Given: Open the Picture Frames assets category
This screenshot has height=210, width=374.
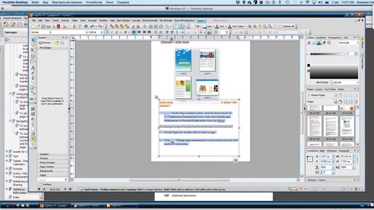Looking at the screenshot, I should pyautogui.click(x=53, y=163).
